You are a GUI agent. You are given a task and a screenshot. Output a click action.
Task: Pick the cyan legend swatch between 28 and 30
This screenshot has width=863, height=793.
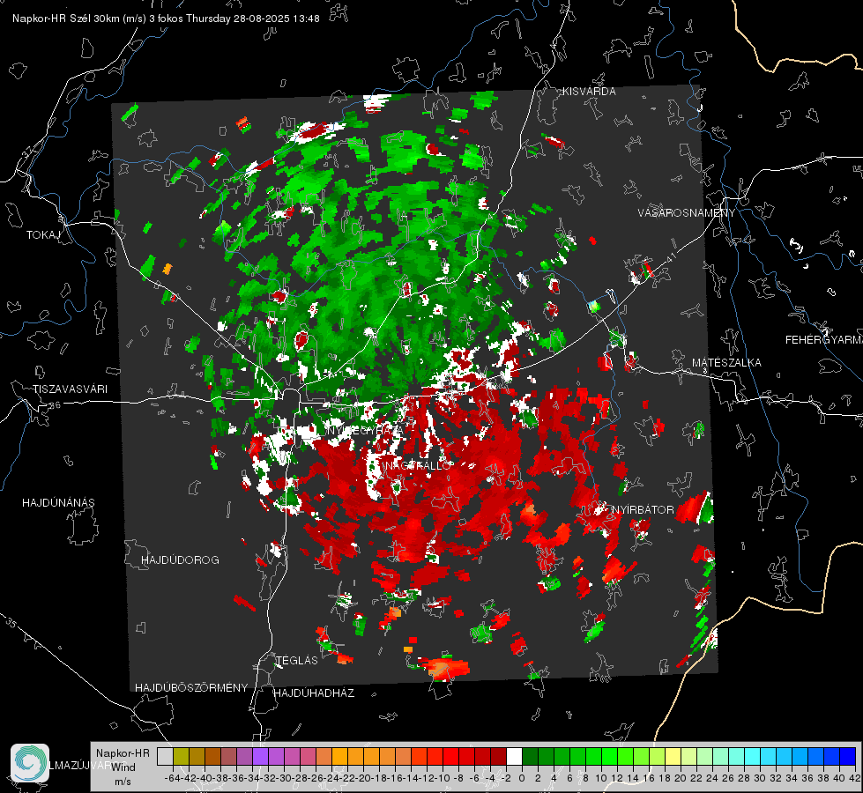753,757
